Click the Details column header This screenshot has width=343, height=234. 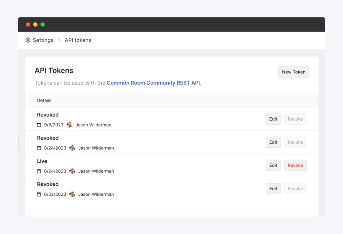(44, 100)
